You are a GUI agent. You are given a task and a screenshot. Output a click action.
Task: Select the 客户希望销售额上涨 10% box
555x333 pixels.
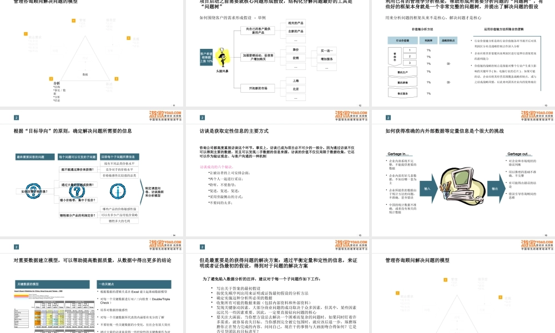pos(206,57)
